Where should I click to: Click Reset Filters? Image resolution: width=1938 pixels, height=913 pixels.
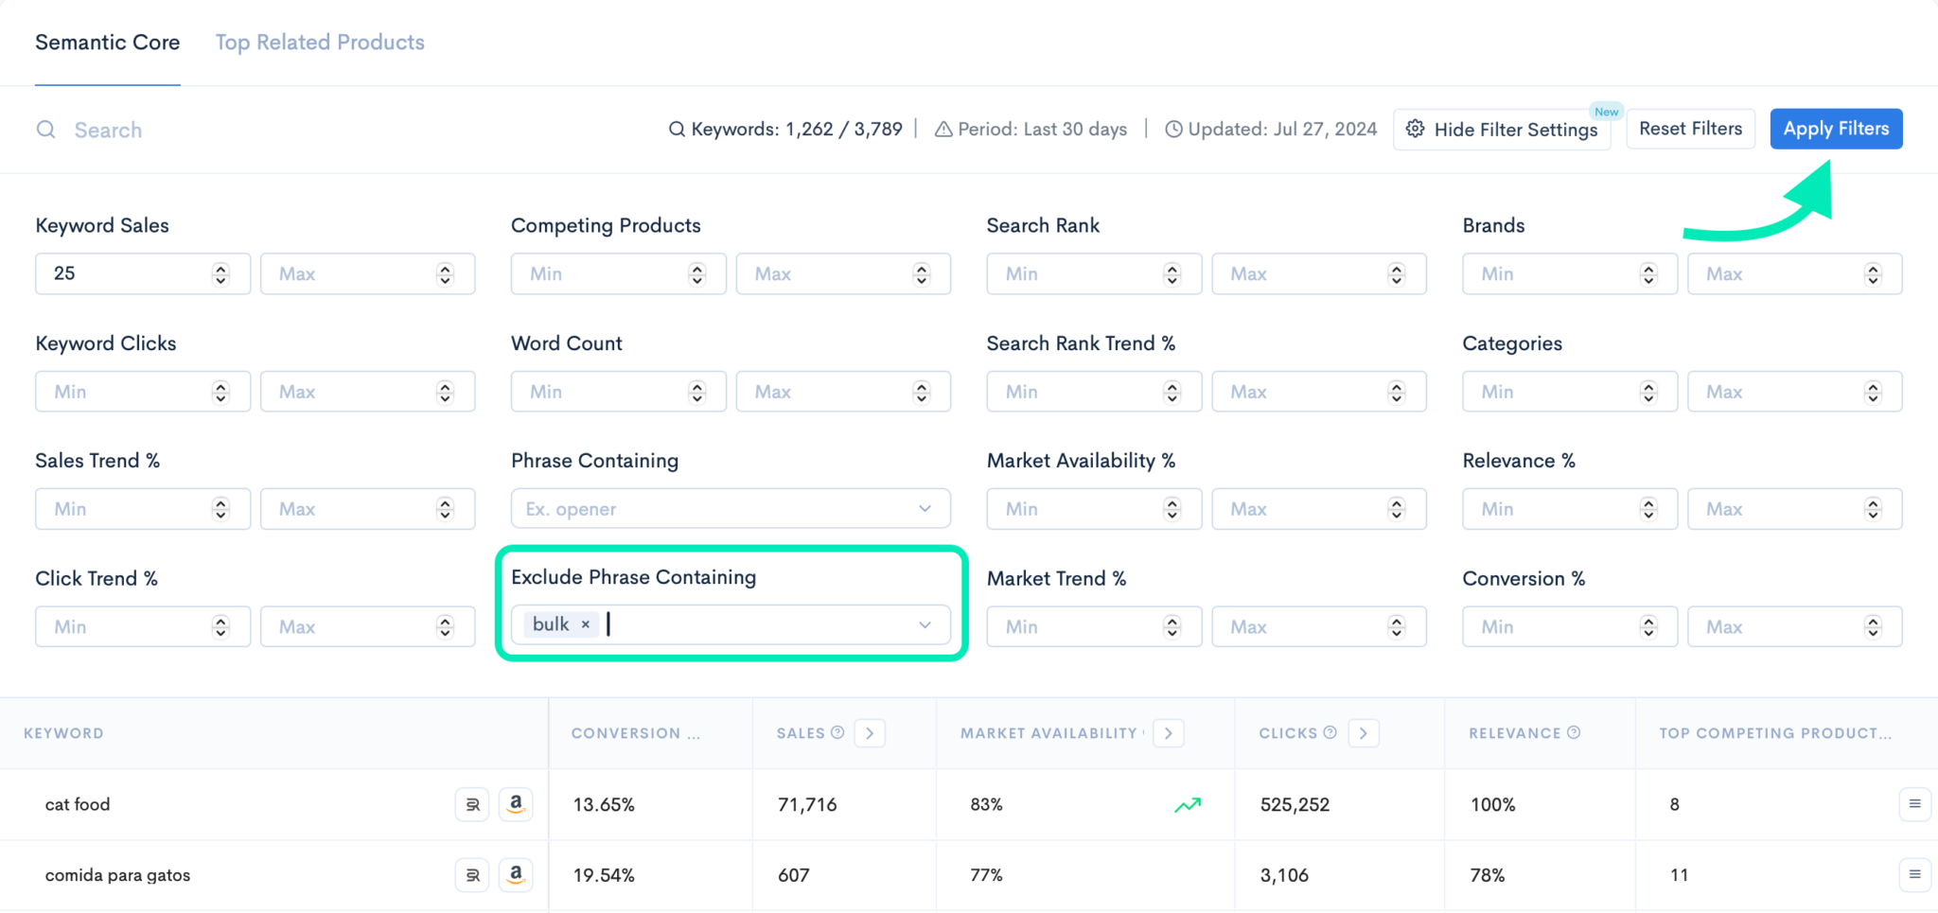1690,129
